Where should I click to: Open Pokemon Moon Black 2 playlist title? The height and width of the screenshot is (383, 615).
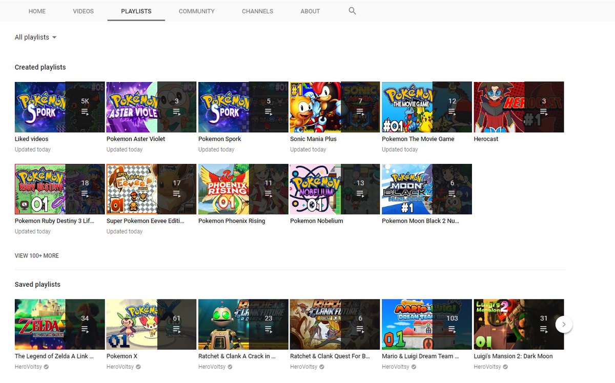[x=421, y=221]
